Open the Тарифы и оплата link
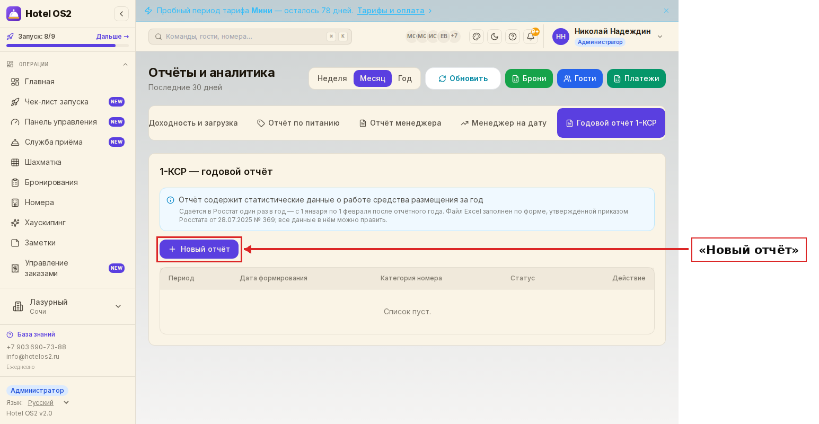Image resolution: width=819 pixels, height=424 pixels. point(391,11)
